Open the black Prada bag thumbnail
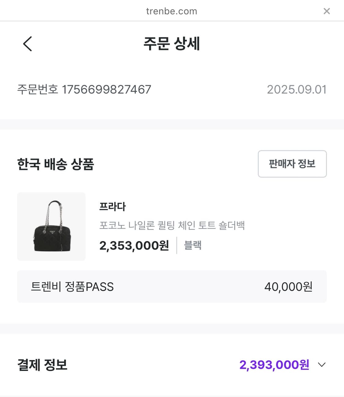 51,227
